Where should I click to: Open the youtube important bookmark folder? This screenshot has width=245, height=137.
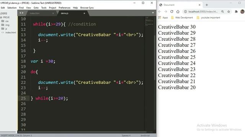[x=208, y=18]
